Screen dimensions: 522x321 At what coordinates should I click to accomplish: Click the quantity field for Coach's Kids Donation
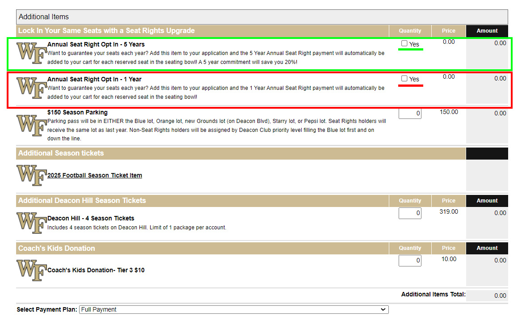[x=410, y=260]
